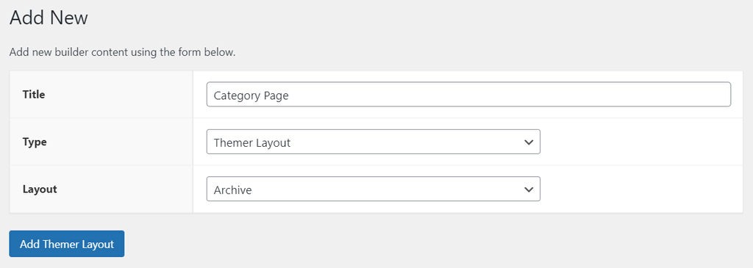
Task: Click the word 'Themer' on blue button
Action: pos(59,244)
